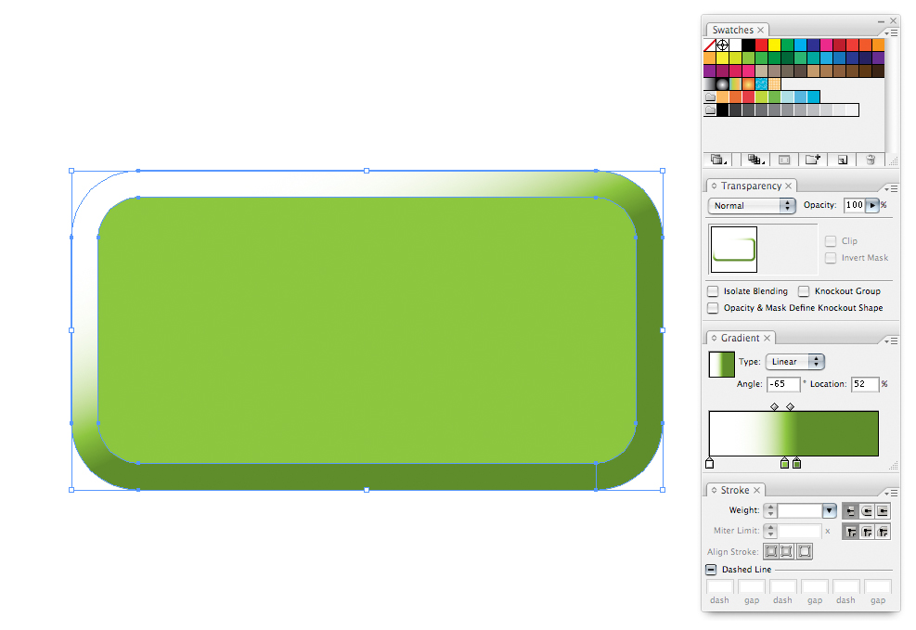
Task: Select the Round Cap stroke icon
Action: coord(866,511)
